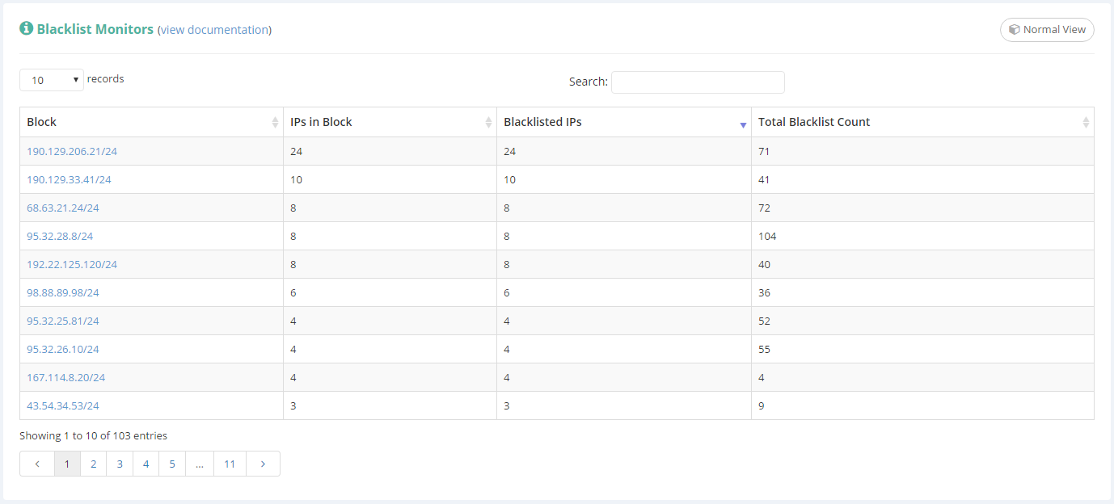The width and height of the screenshot is (1114, 504).
Task: Open block 190.129.206.21/24
Action: tap(72, 151)
